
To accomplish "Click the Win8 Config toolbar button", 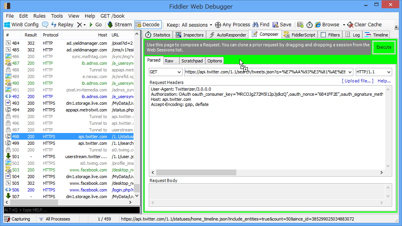I will 22,25.
